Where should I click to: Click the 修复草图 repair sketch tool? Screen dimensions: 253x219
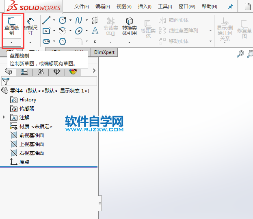pyautogui.click(x=244, y=29)
